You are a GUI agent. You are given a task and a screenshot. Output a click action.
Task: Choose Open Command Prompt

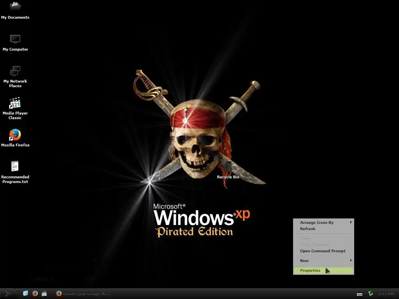(323, 251)
